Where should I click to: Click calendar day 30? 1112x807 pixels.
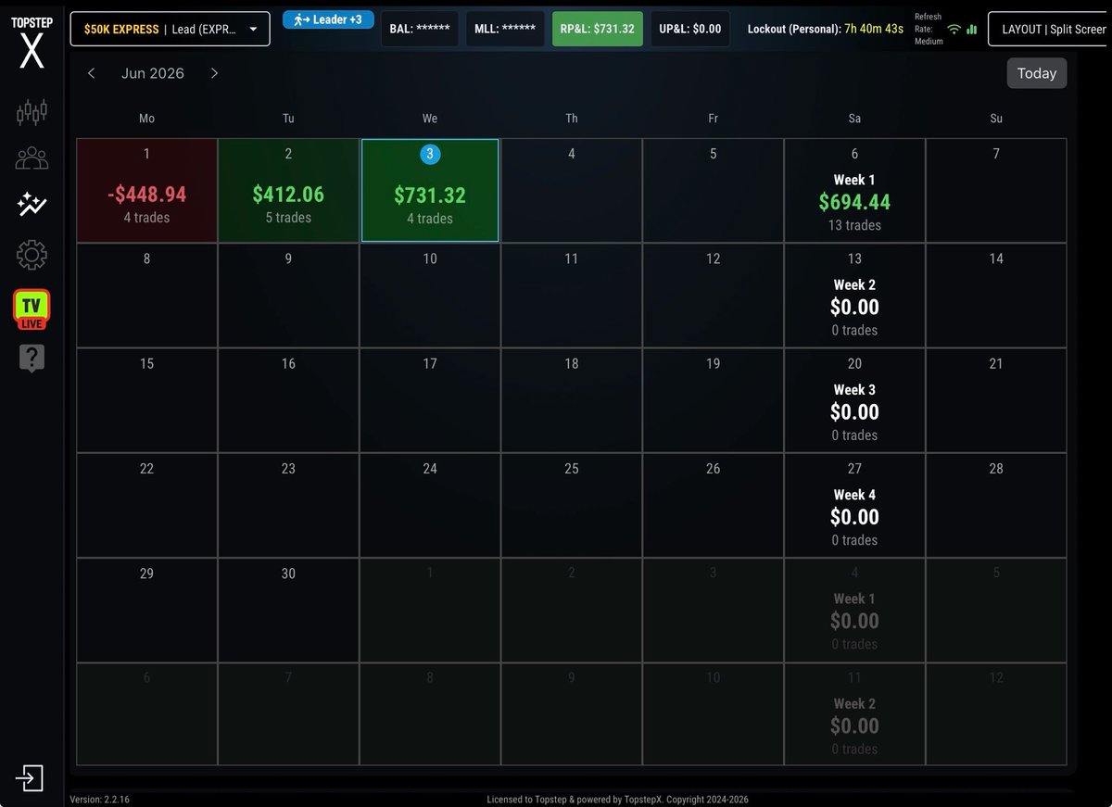[x=288, y=610]
